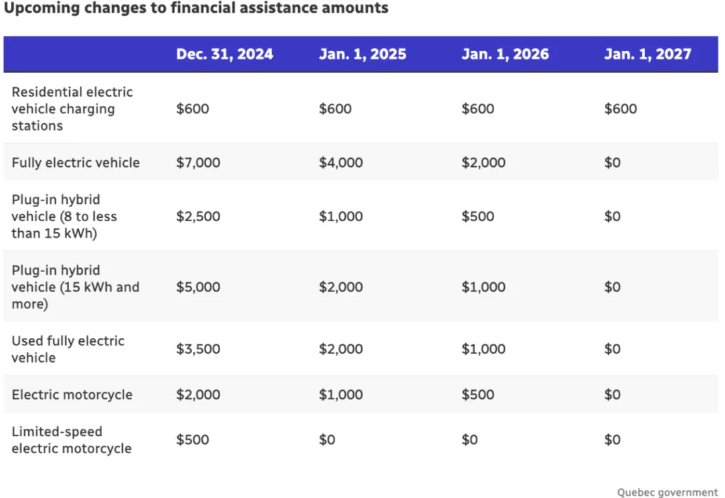Select the 'Limited-speed electric motorcycle' row label

point(71,440)
